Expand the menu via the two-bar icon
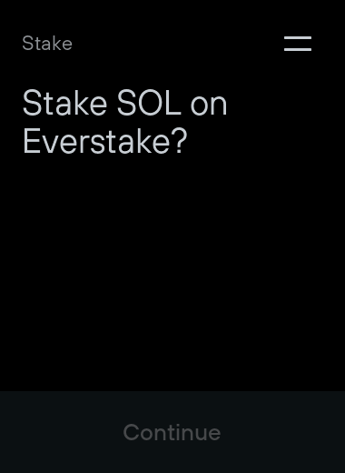Screen dimensions: 345x473 (x=298, y=44)
